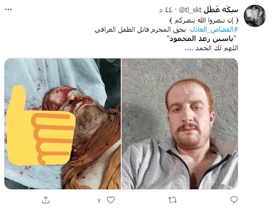The width and height of the screenshot is (272, 210).
Task: Open the hashtag #القصاص_العادل
Action: point(214,30)
